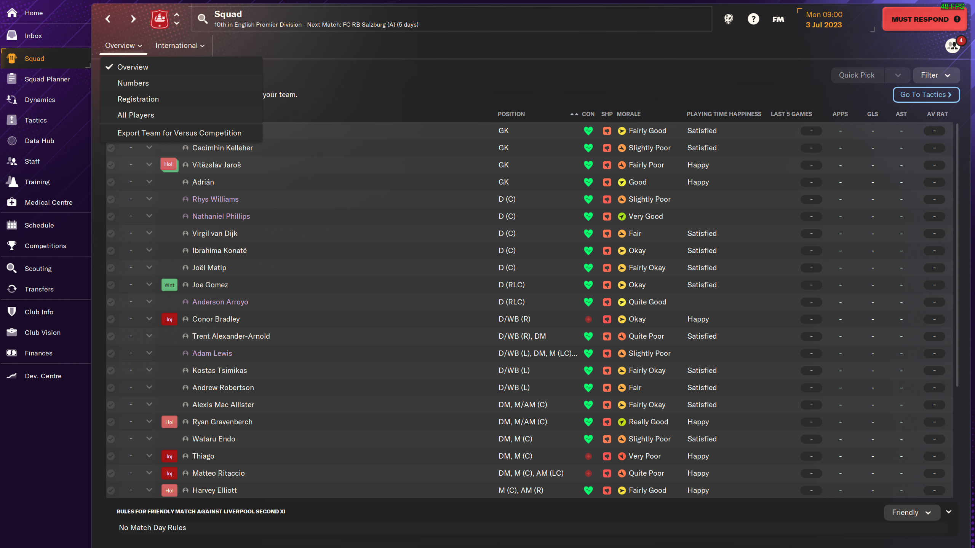Open the manager notifications avatar

point(953,46)
